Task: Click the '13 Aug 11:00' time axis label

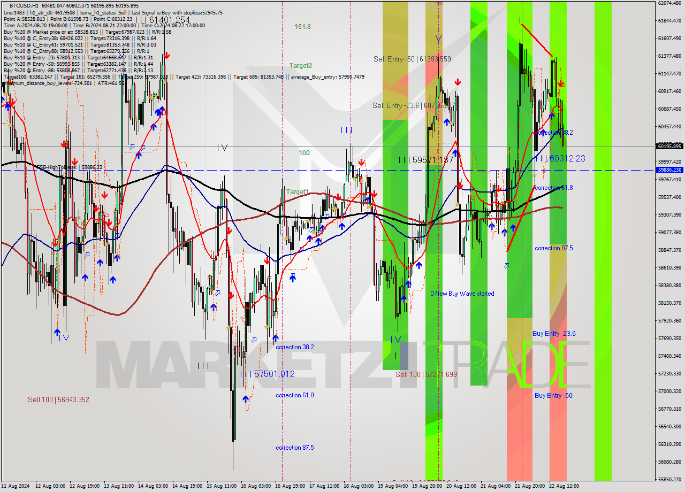Action: pyautogui.click(x=118, y=486)
